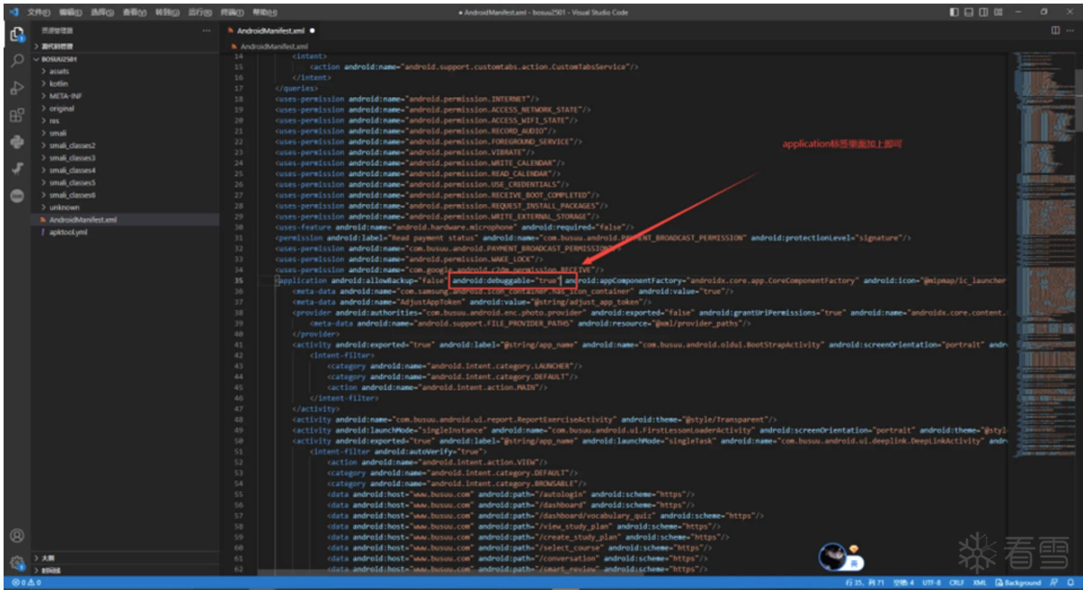Click the unsaved dot on the AndroidManifest.xml tab
Screen dimensions: 1083x590
313,30
